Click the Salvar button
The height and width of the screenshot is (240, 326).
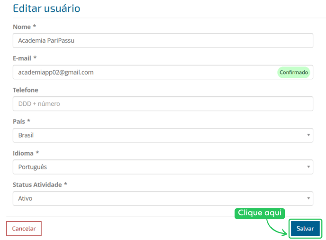(x=305, y=228)
